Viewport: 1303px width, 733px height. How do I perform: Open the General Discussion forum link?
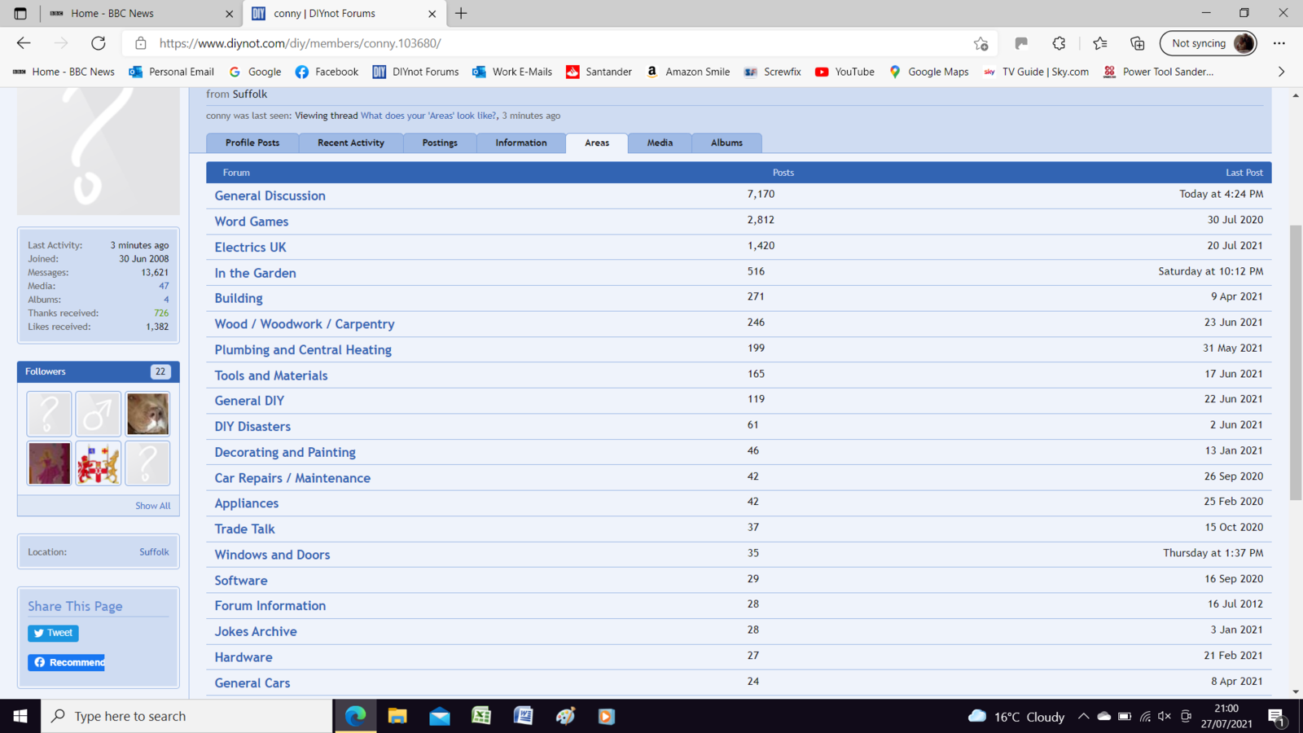tap(270, 195)
